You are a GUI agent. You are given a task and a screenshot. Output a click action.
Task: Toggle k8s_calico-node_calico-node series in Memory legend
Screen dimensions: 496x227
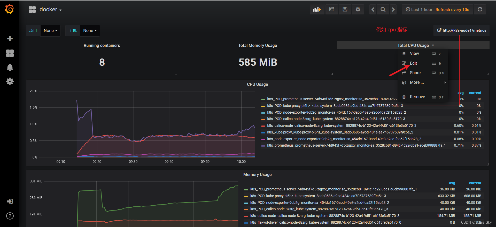(x=325, y=216)
